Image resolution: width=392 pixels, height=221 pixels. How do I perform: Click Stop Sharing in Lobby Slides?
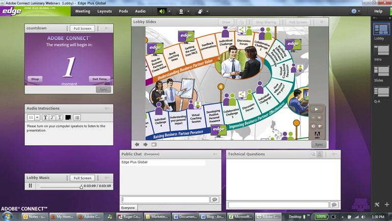[266, 22]
